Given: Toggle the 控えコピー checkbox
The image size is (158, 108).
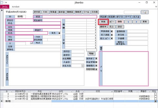Looking at the screenshot, I should pos(112,38).
